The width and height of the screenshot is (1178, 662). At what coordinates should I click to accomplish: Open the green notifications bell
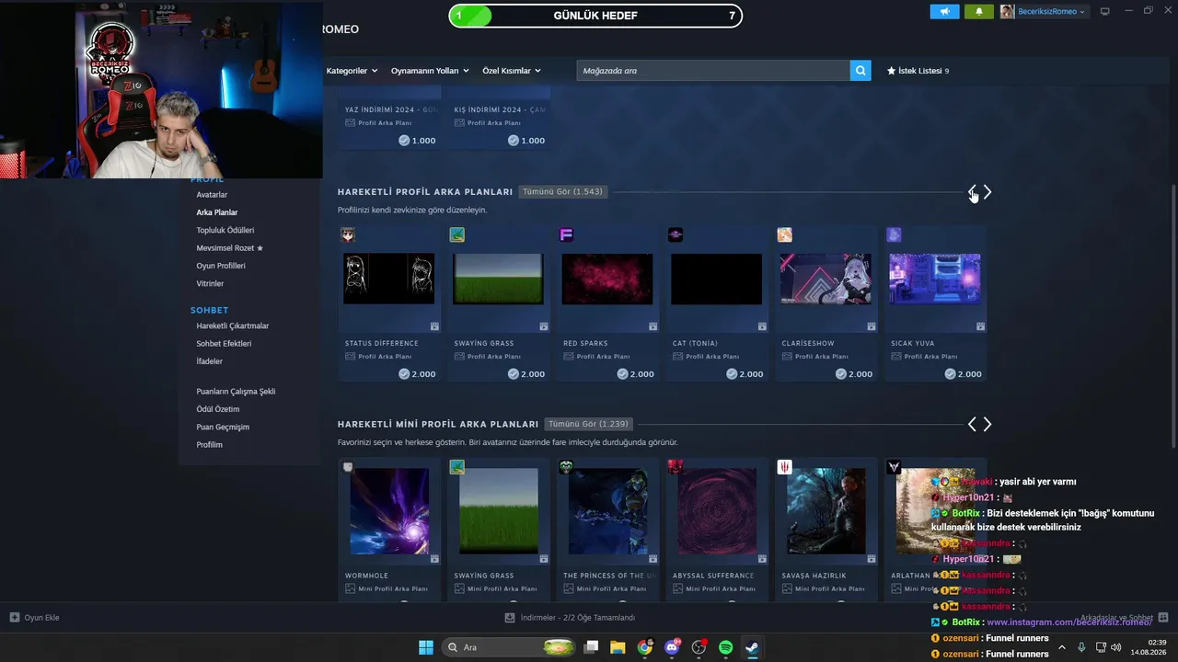[x=978, y=11]
